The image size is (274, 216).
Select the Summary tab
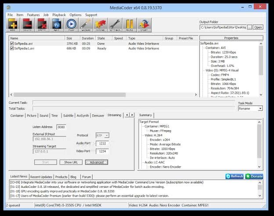coord(145,115)
